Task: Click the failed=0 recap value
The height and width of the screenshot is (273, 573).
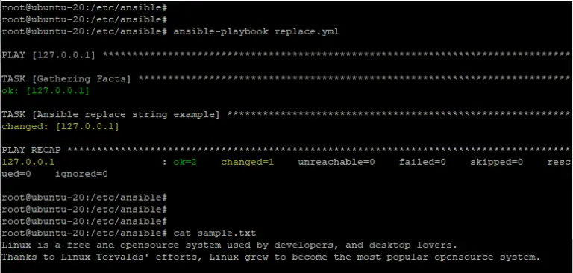Action: 422,162
